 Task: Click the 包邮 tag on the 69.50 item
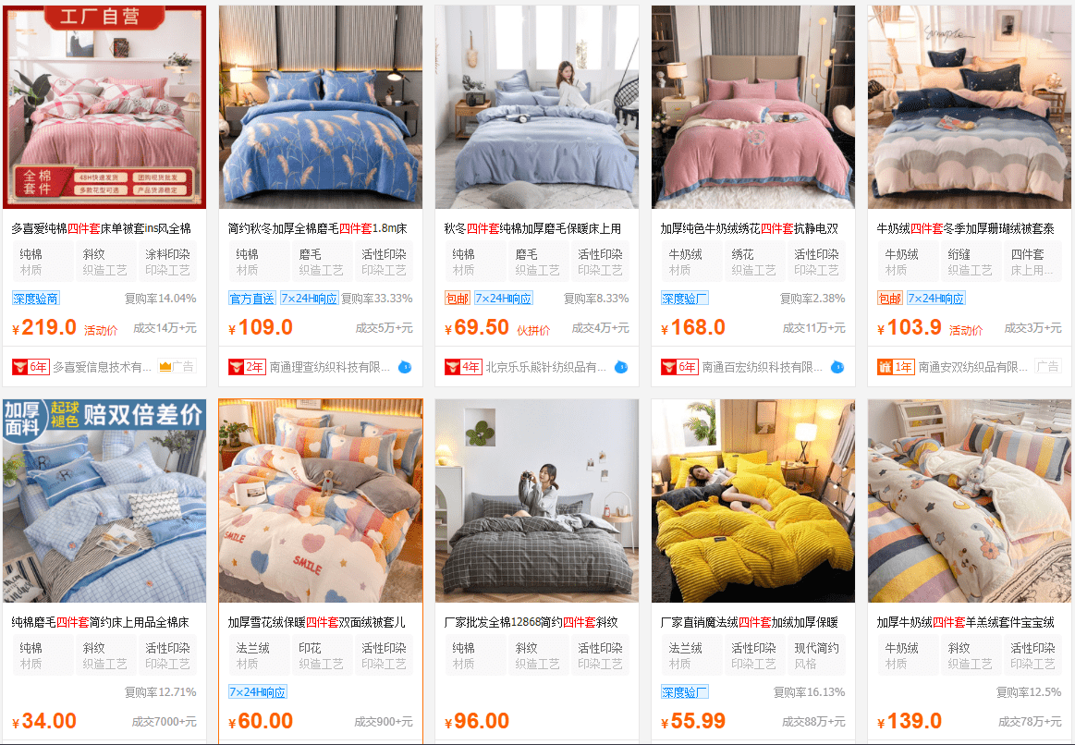(458, 299)
